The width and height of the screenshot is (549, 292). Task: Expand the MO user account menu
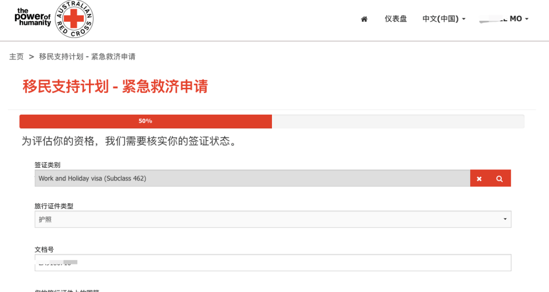point(518,19)
